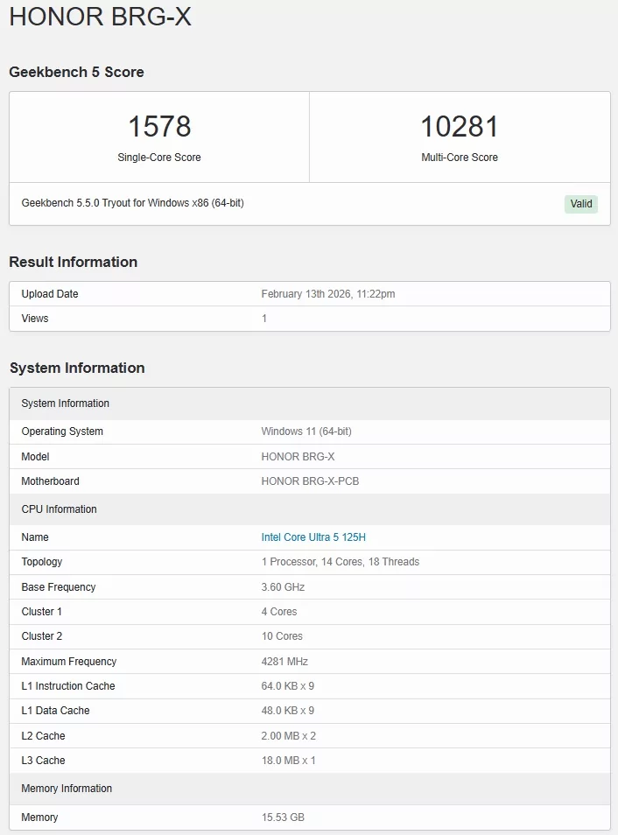
Task: Click the Memory Information table header
Action: [67, 789]
